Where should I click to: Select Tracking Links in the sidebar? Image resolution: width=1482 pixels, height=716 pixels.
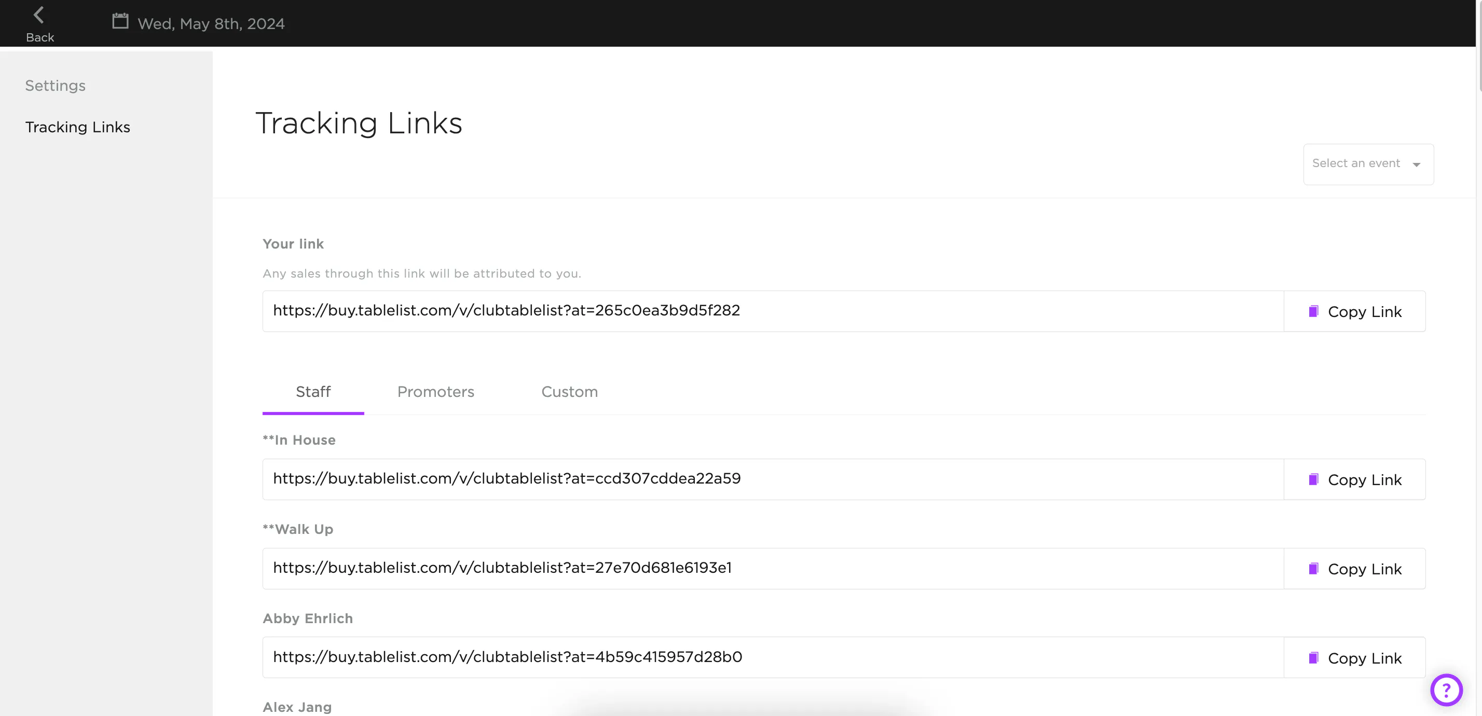(x=78, y=127)
